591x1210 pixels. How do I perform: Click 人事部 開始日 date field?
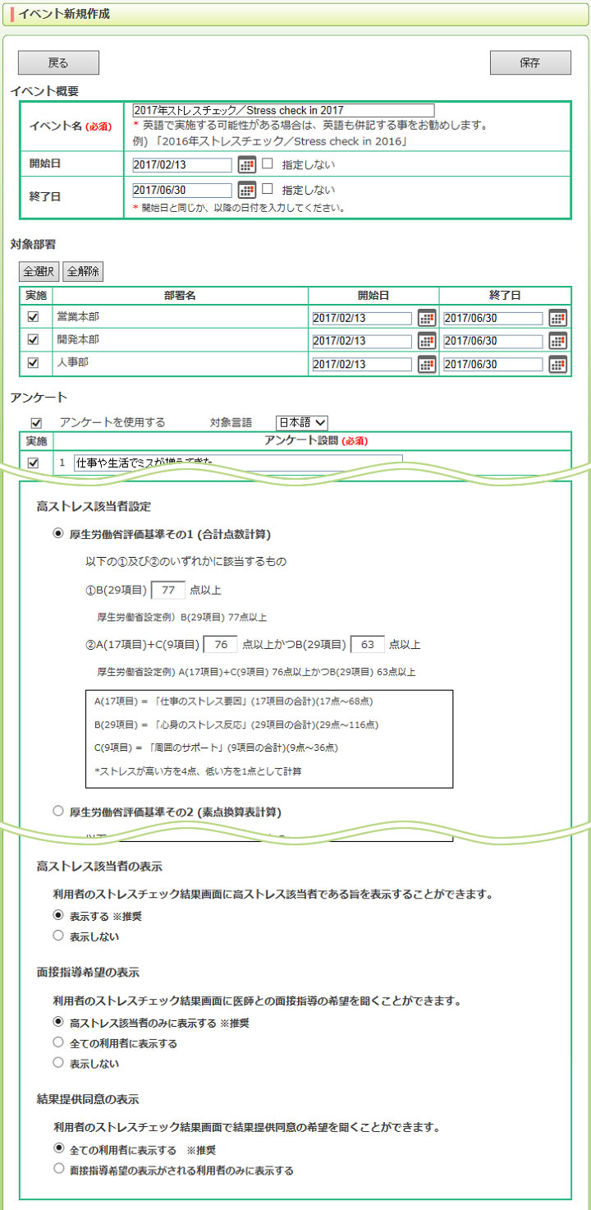pos(362,365)
